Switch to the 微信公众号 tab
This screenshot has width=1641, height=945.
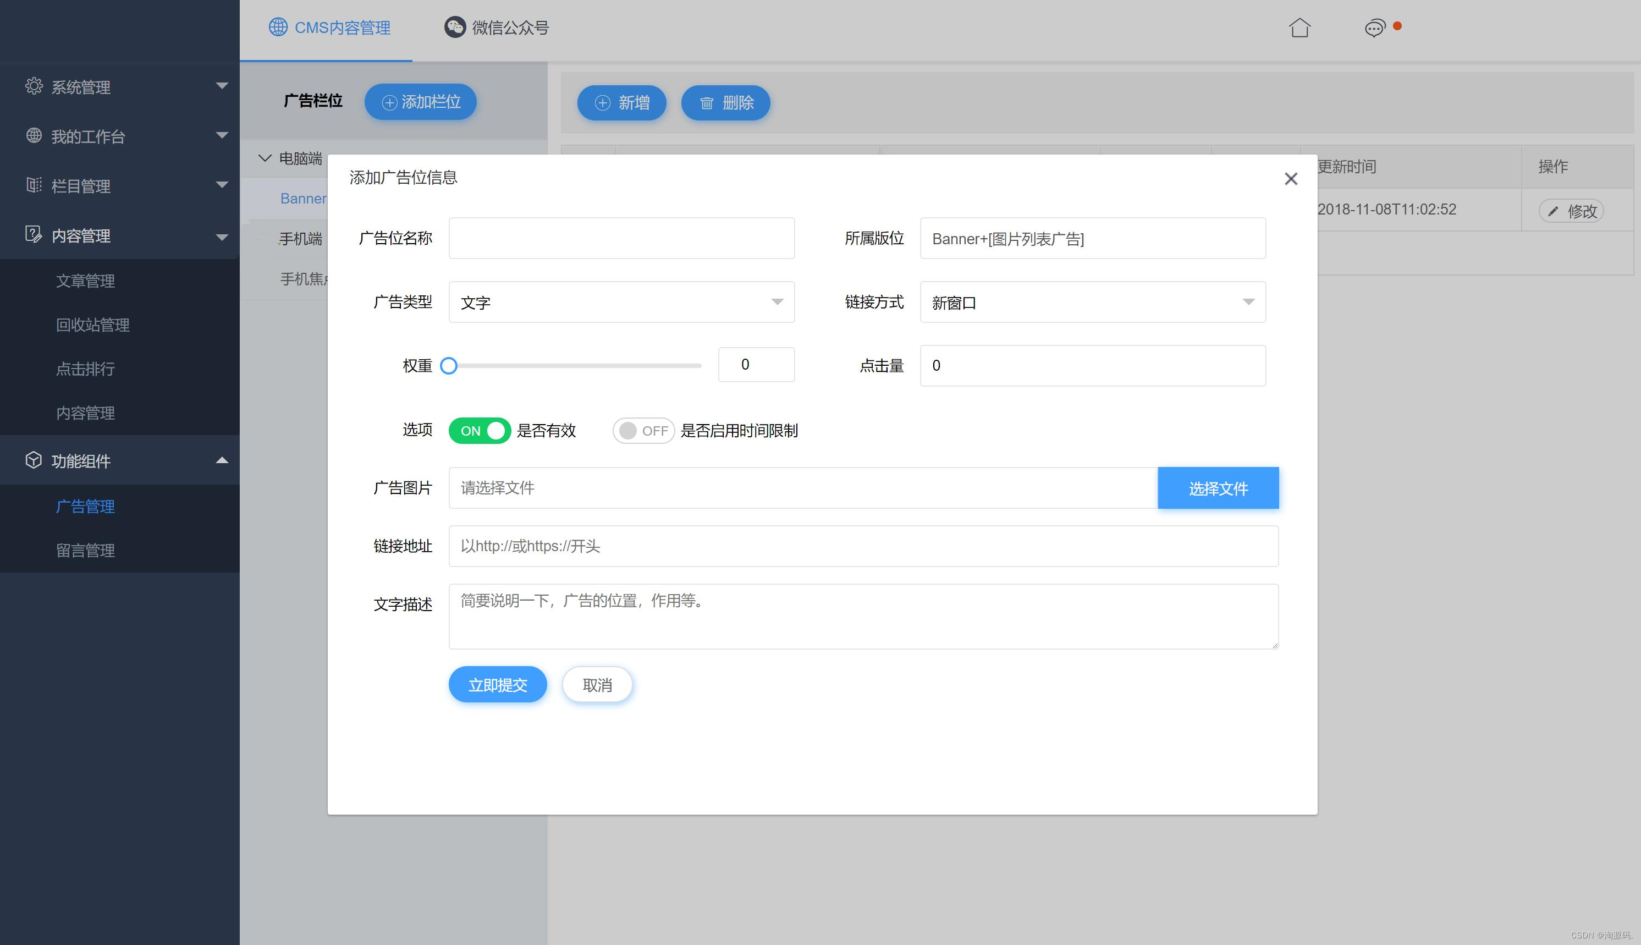[497, 28]
